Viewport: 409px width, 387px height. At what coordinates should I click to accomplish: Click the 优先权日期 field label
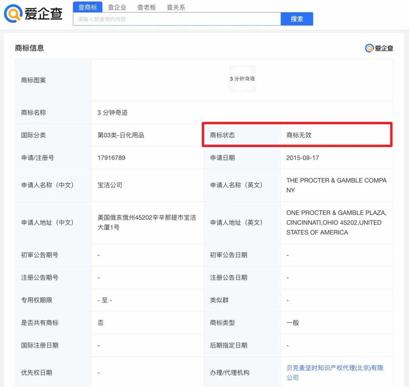tap(36, 373)
